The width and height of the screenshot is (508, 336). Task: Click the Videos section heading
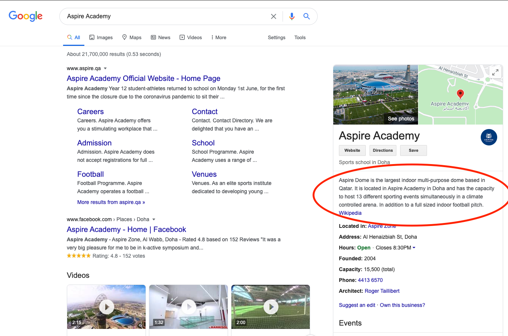point(78,275)
